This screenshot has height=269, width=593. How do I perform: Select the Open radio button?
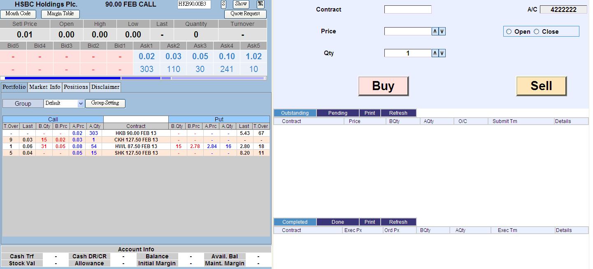pyautogui.click(x=509, y=32)
